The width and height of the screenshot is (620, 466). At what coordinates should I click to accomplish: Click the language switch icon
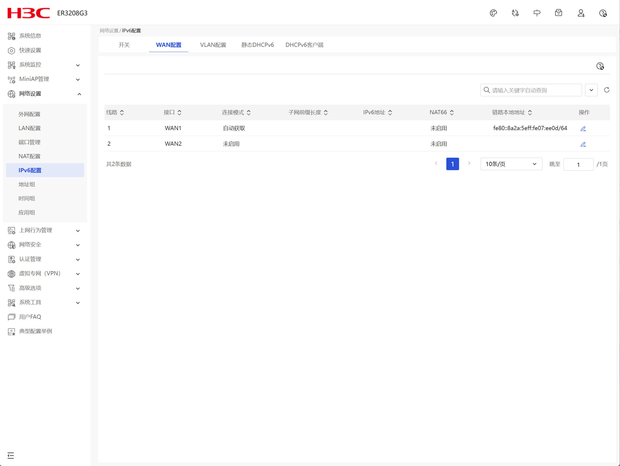point(515,13)
